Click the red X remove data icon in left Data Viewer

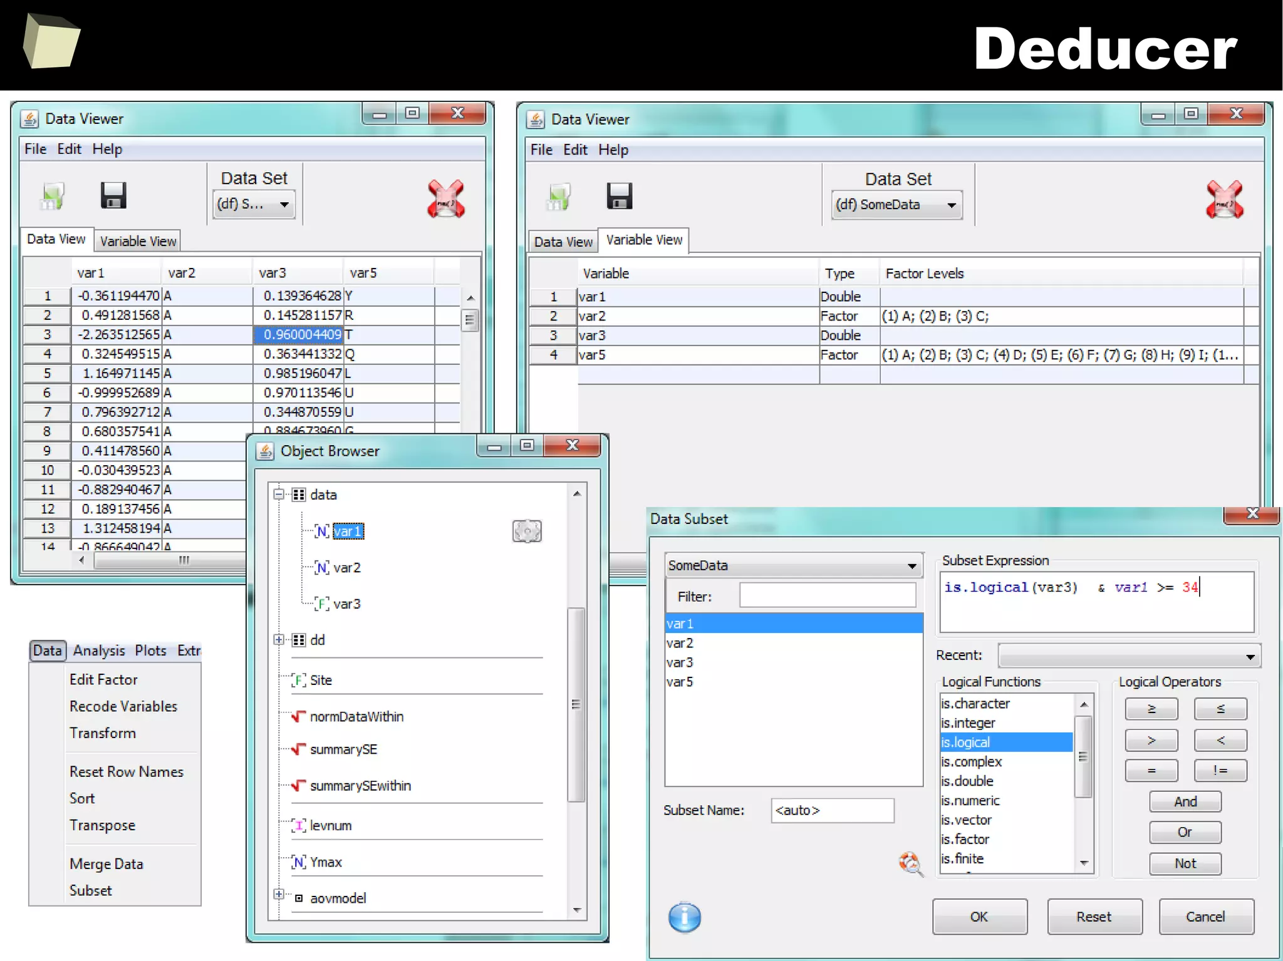[x=446, y=198]
